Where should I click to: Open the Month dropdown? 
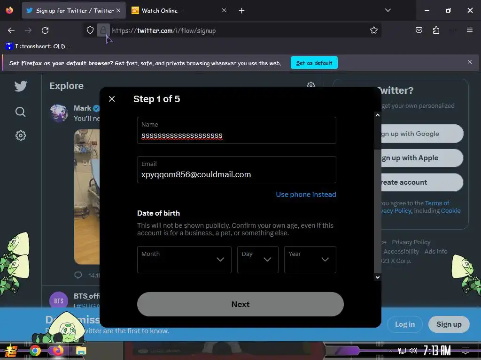[x=184, y=260]
